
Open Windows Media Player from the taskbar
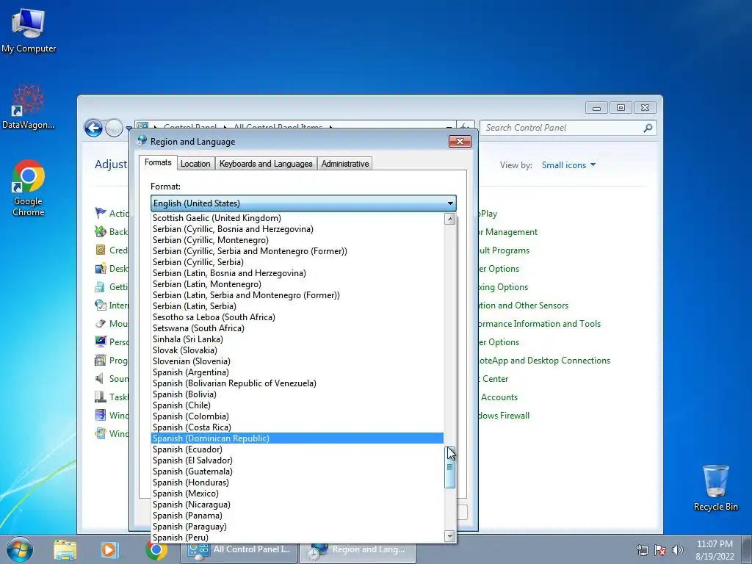point(109,550)
